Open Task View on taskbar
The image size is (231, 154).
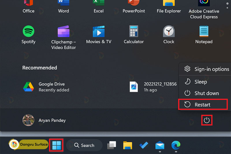(111, 145)
